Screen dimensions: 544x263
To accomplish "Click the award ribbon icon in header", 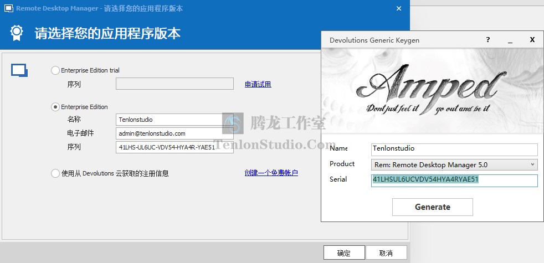I will pos(17,33).
